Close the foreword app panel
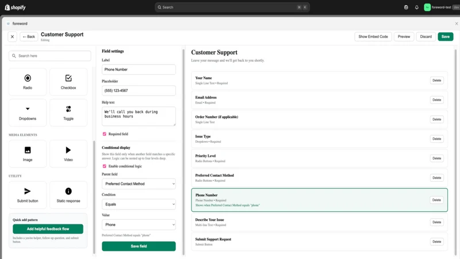 [x=457, y=24]
